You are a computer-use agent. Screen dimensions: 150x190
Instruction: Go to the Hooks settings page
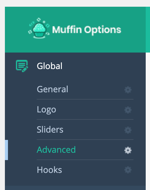point(49,170)
